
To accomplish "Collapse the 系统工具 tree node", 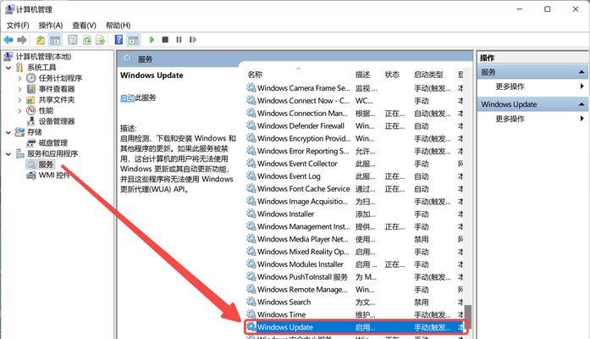I will pos(8,68).
